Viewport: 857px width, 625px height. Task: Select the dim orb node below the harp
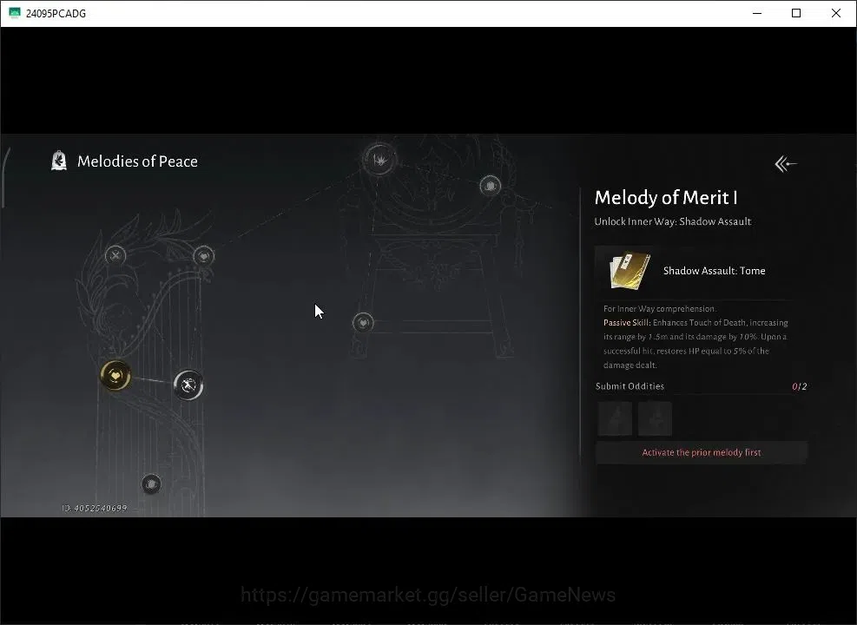151,484
